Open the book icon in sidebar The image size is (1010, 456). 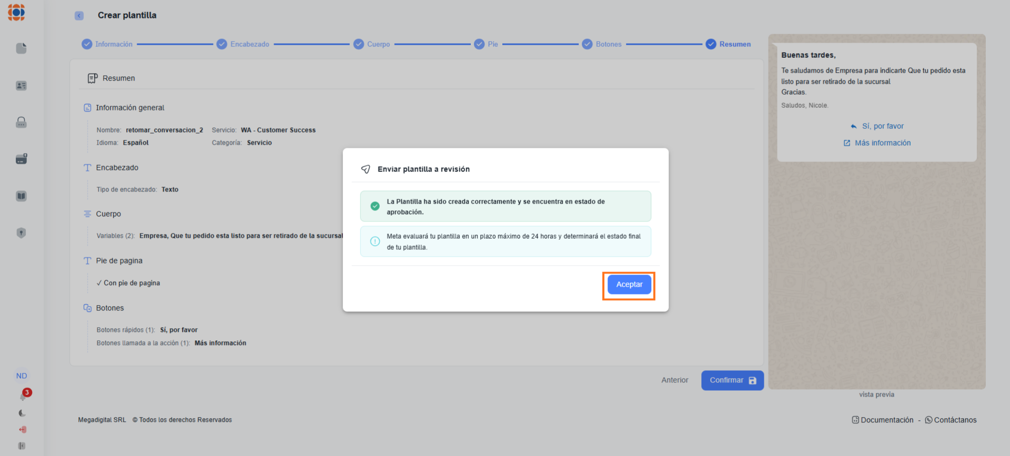21,196
